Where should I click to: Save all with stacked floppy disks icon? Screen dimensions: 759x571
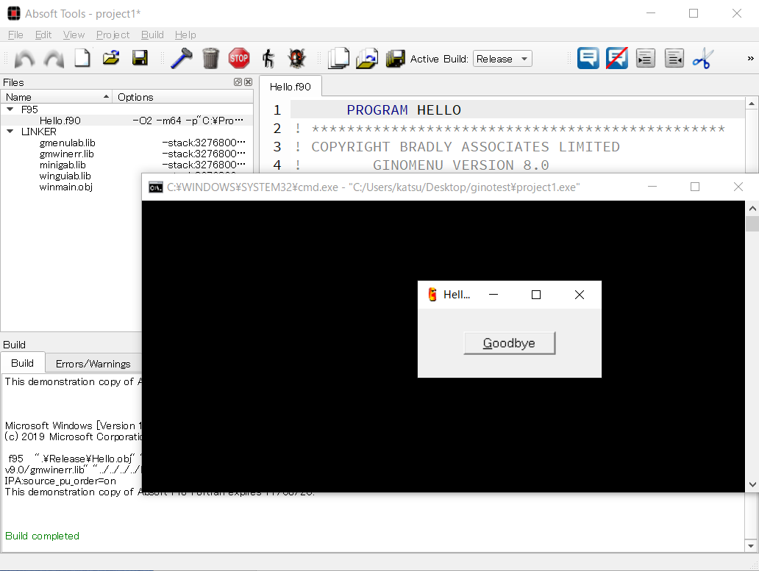(395, 59)
